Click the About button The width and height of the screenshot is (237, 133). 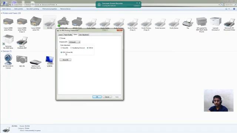(65, 60)
